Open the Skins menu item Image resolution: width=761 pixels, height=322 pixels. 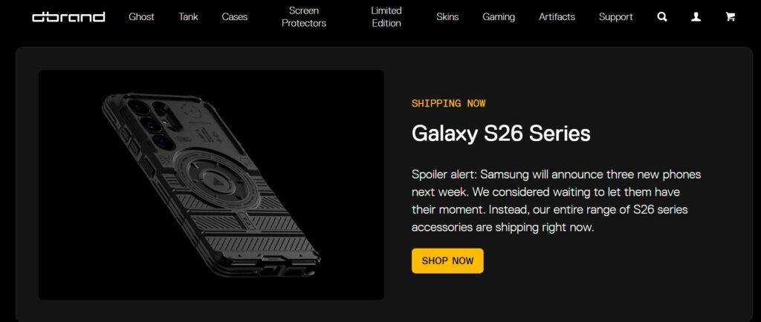pos(447,16)
